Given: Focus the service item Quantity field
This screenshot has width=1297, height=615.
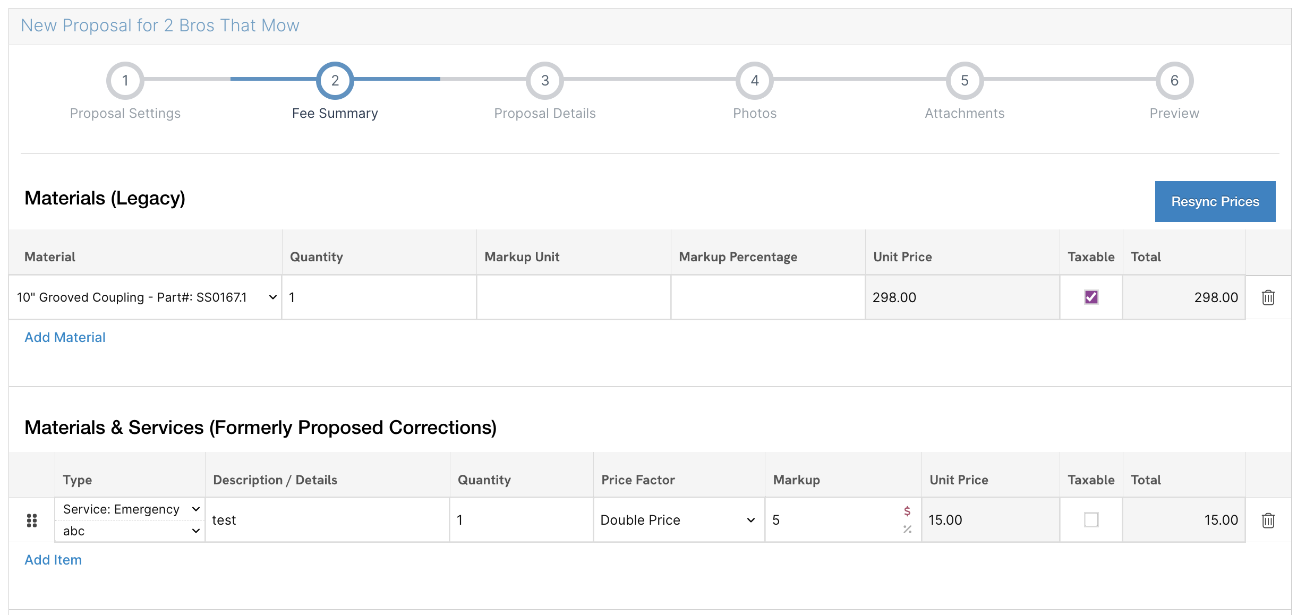Looking at the screenshot, I should tap(521, 520).
